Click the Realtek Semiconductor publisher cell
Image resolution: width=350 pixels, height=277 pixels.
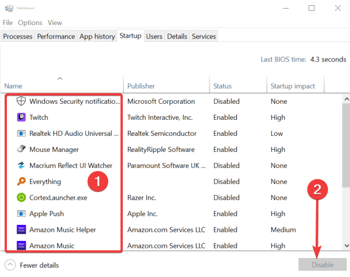pyautogui.click(x=162, y=134)
